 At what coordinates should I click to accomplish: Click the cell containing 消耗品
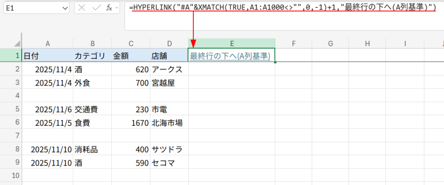[92, 150]
